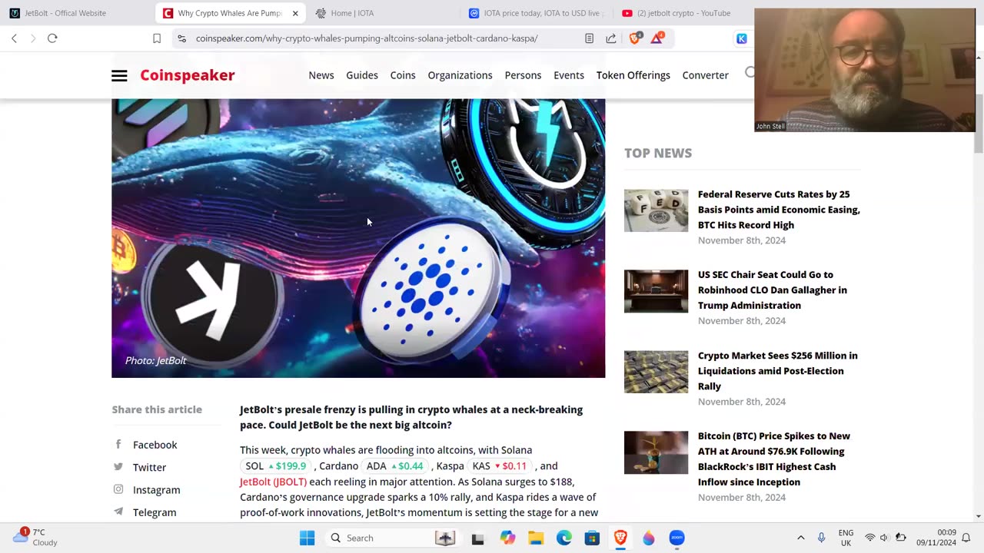The image size is (984, 553).
Task: Open the Coinspeaker hamburger menu
Action: point(119,75)
